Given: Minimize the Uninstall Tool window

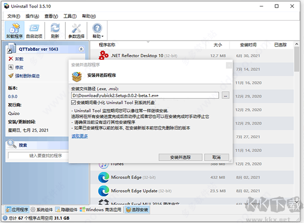Looking at the screenshot, I should (261, 6).
